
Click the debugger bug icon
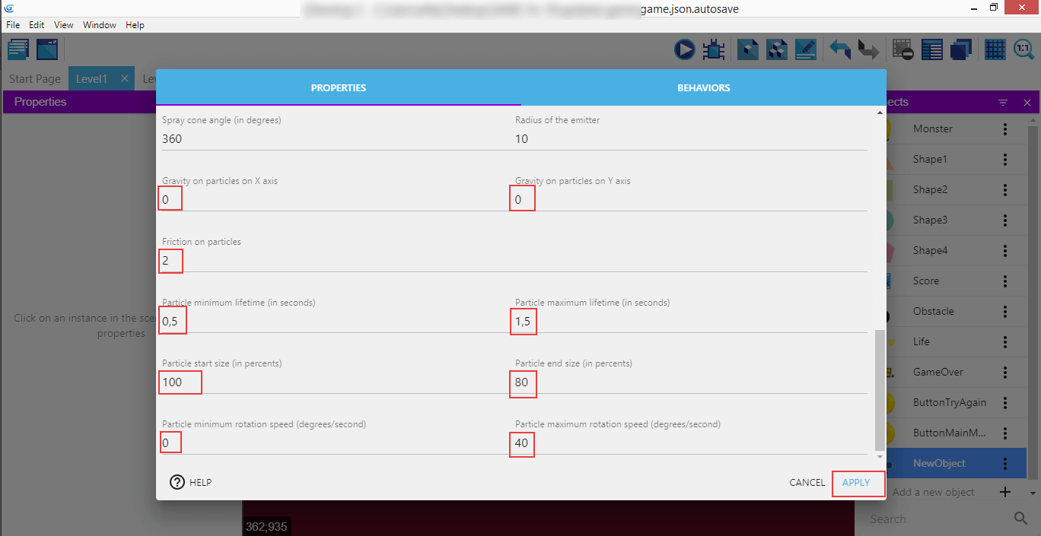point(714,50)
